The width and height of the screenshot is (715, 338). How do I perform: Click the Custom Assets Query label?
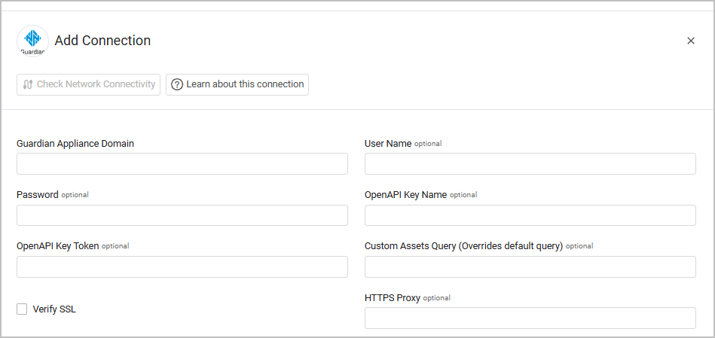463,245
